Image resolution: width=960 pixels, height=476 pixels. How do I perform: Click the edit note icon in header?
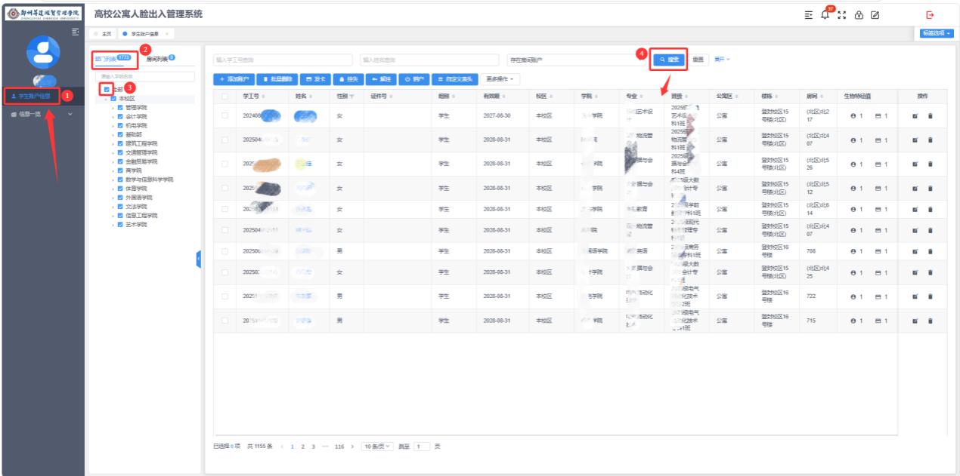pos(875,15)
